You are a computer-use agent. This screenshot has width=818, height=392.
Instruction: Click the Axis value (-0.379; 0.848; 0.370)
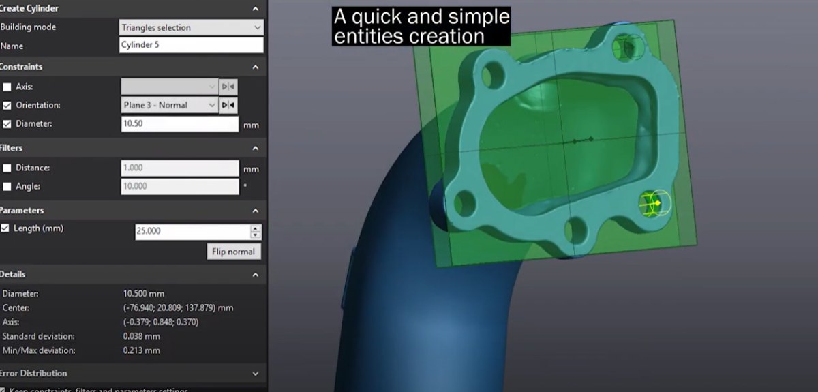(x=161, y=322)
